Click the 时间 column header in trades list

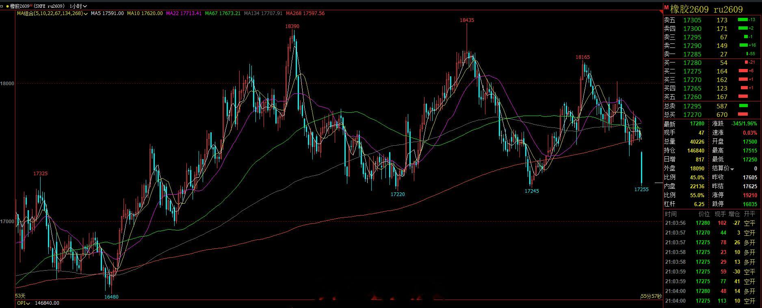tap(671, 214)
